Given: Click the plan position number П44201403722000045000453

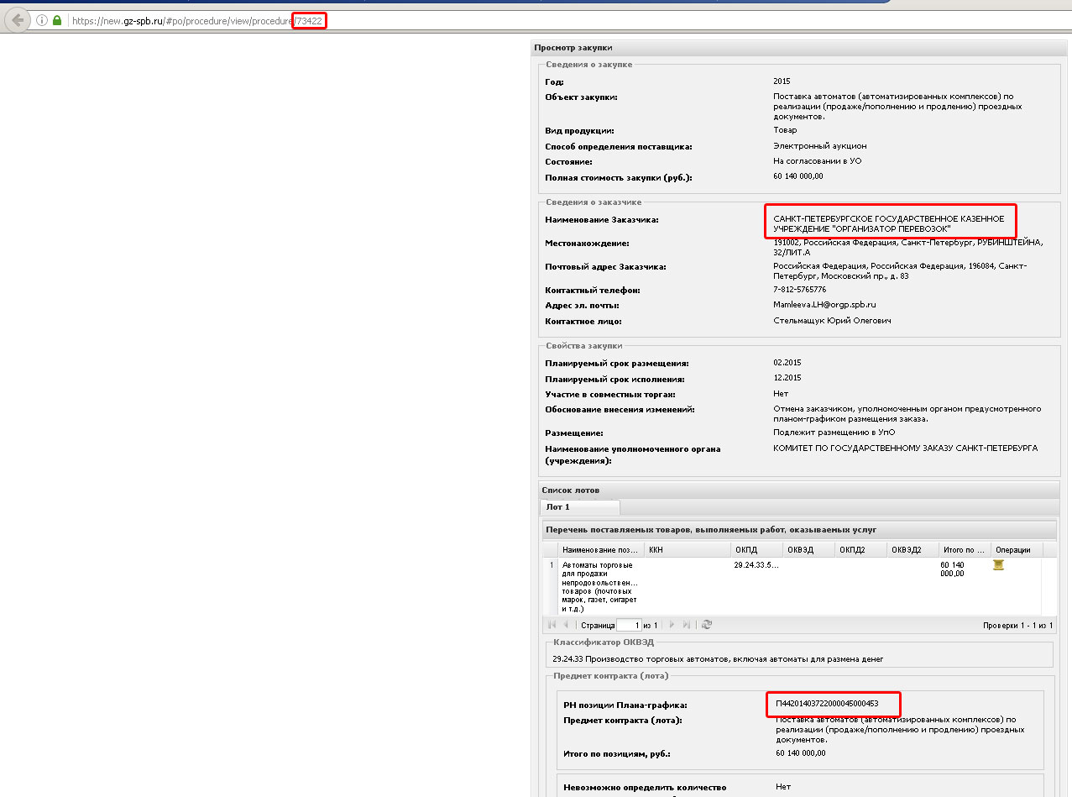Looking at the screenshot, I should coord(827,704).
